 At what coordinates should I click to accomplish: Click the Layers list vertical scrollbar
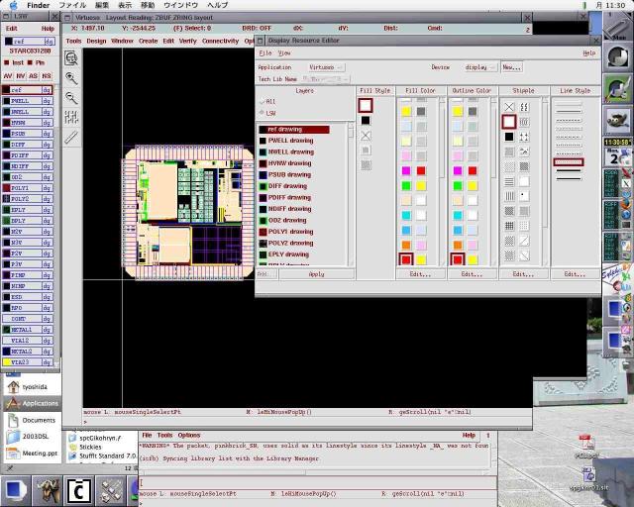click(351, 194)
